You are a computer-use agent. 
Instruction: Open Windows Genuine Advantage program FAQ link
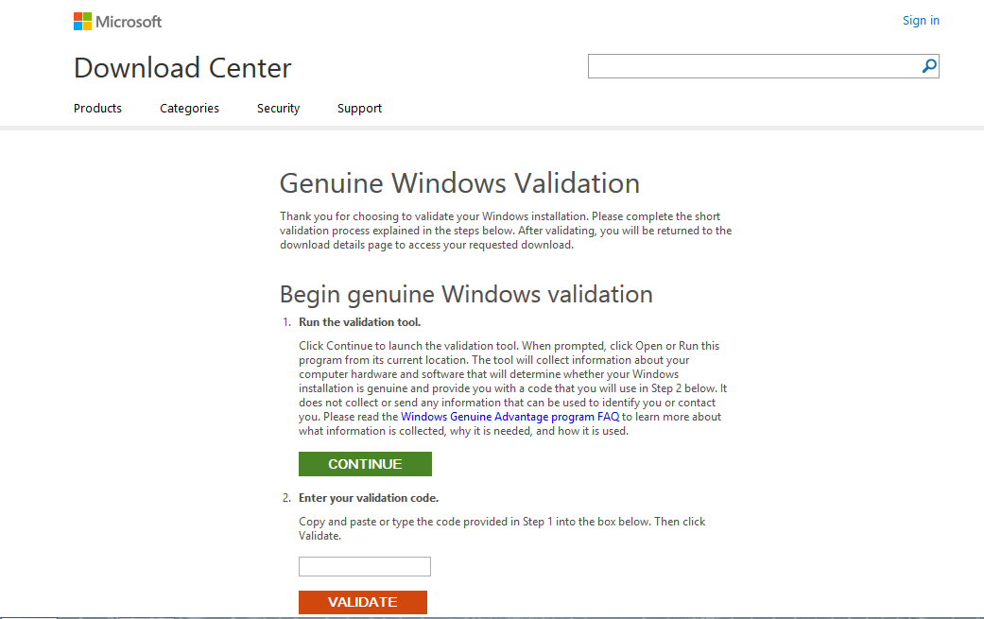pos(509,417)
